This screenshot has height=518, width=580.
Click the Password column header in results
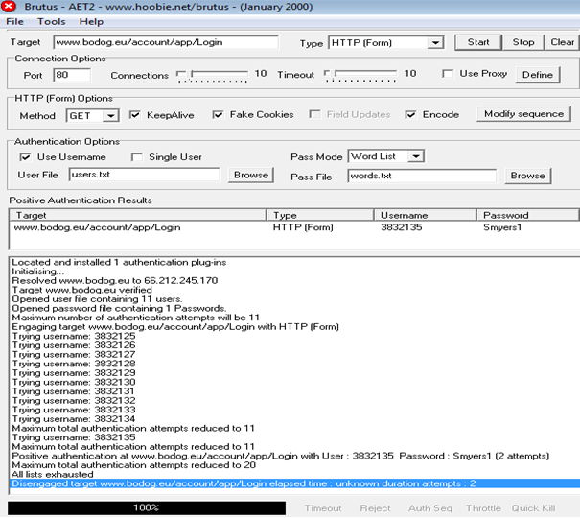(528, 215)
